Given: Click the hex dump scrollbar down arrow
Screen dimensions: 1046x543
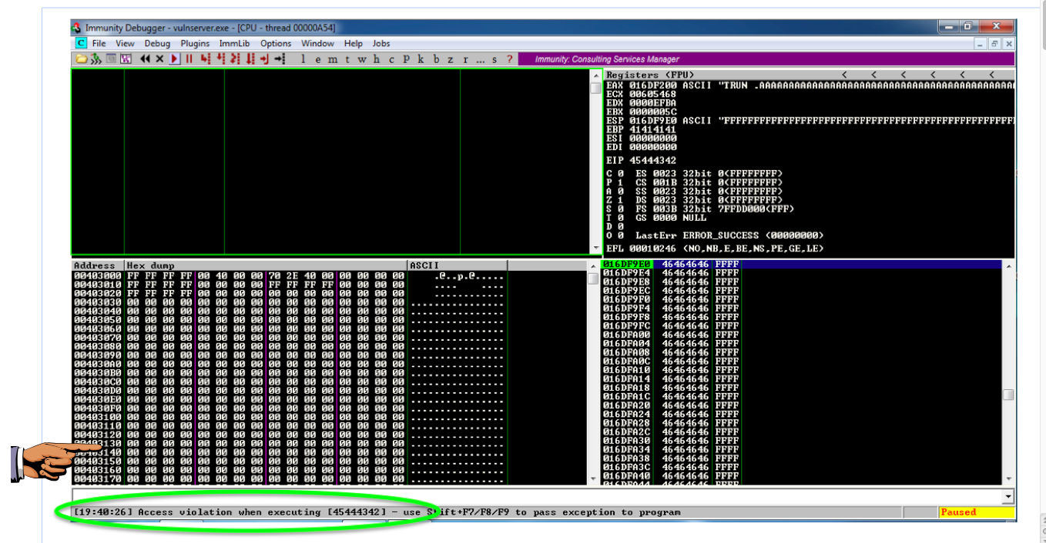Looking at the screenshot, I should click(x=593, y=478).
